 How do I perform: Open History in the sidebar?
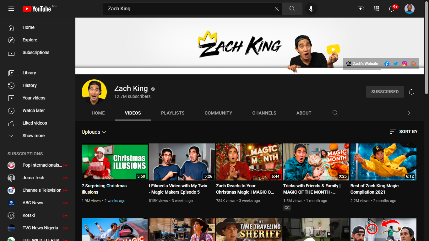(x=38, y=85)
